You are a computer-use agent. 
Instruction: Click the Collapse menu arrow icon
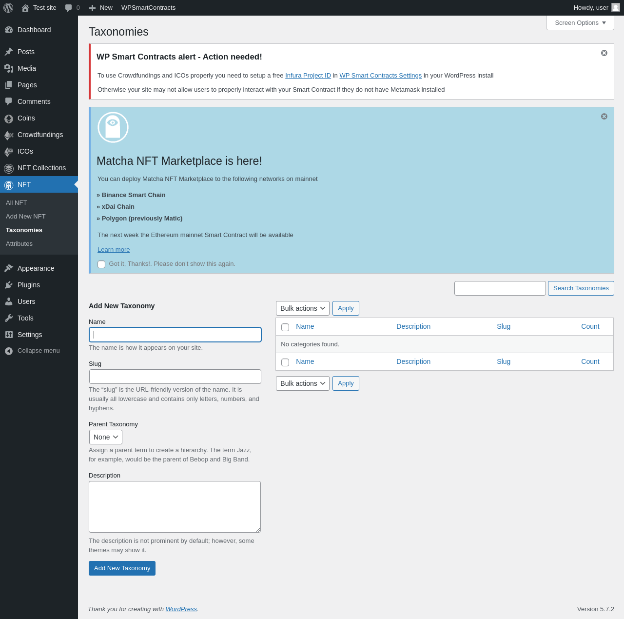9,351
